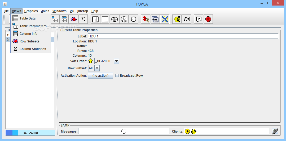Click the (no action) activation button
This screenshot has height=141, width=286.
pyautogui.click(x=100, y=75)
